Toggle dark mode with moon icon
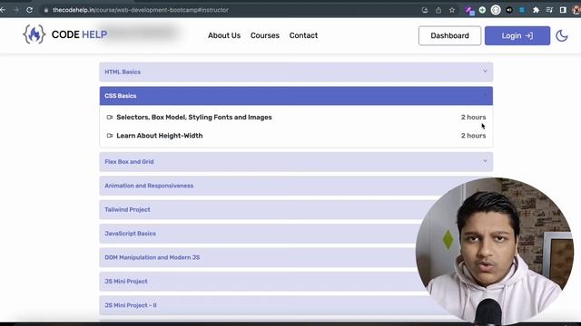 pyautogui.click(x=562, y=36)
